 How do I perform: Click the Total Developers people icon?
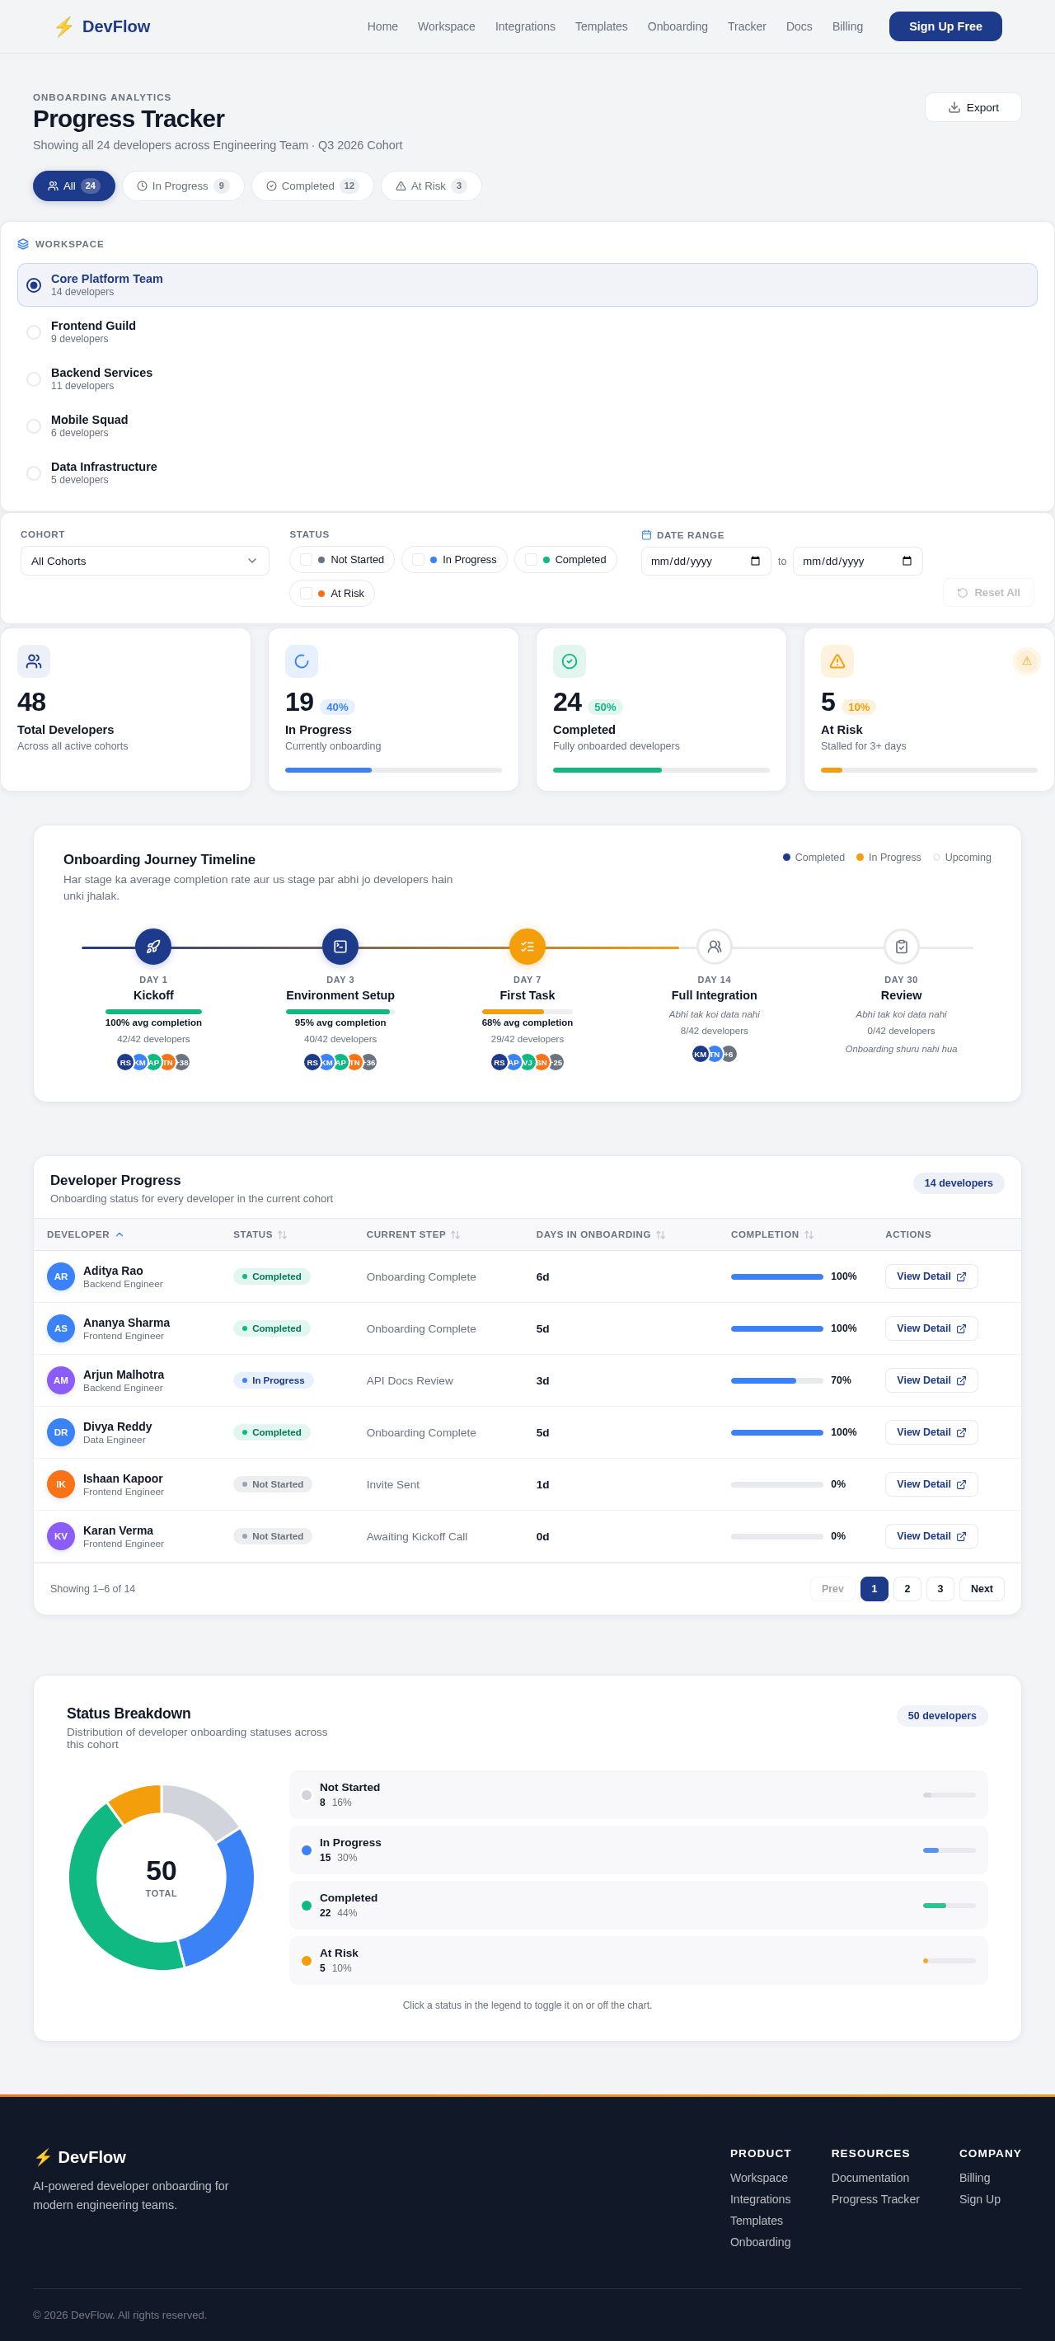[34, 661]
